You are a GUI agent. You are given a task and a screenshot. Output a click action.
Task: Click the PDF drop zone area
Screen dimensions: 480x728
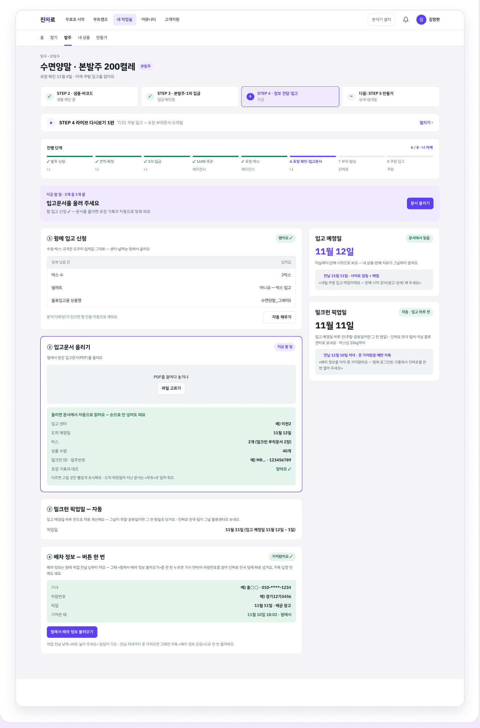pos(171,384)
